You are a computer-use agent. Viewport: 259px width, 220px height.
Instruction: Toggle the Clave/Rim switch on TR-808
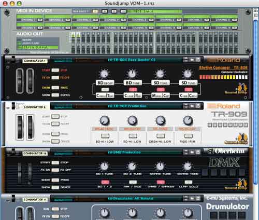tap(133, 90)
